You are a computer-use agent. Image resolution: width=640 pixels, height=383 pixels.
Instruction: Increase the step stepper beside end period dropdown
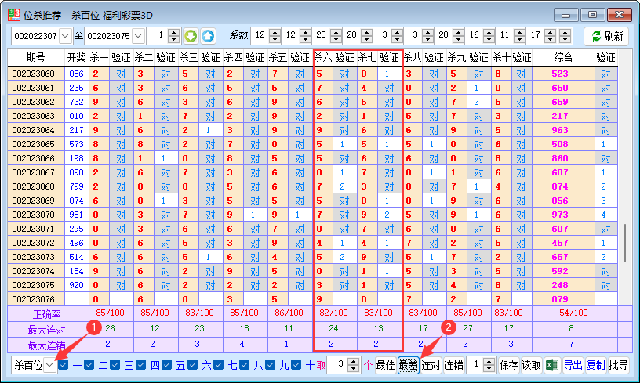[174, 32]
